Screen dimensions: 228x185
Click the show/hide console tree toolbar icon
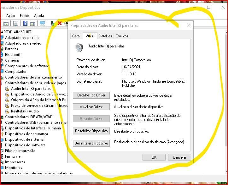6,24
